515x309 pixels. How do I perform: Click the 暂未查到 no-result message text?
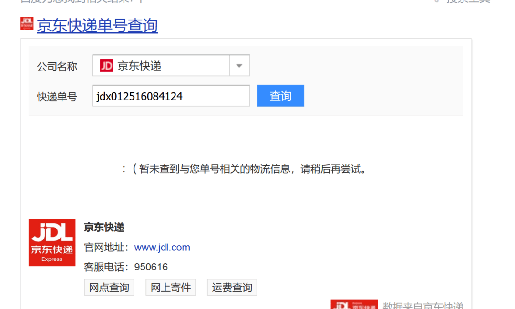coord(245,169)
